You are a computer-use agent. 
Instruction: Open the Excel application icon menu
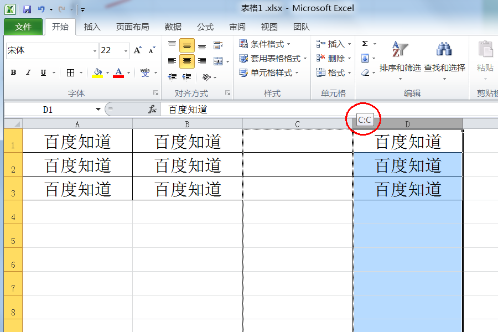point(10,9)
